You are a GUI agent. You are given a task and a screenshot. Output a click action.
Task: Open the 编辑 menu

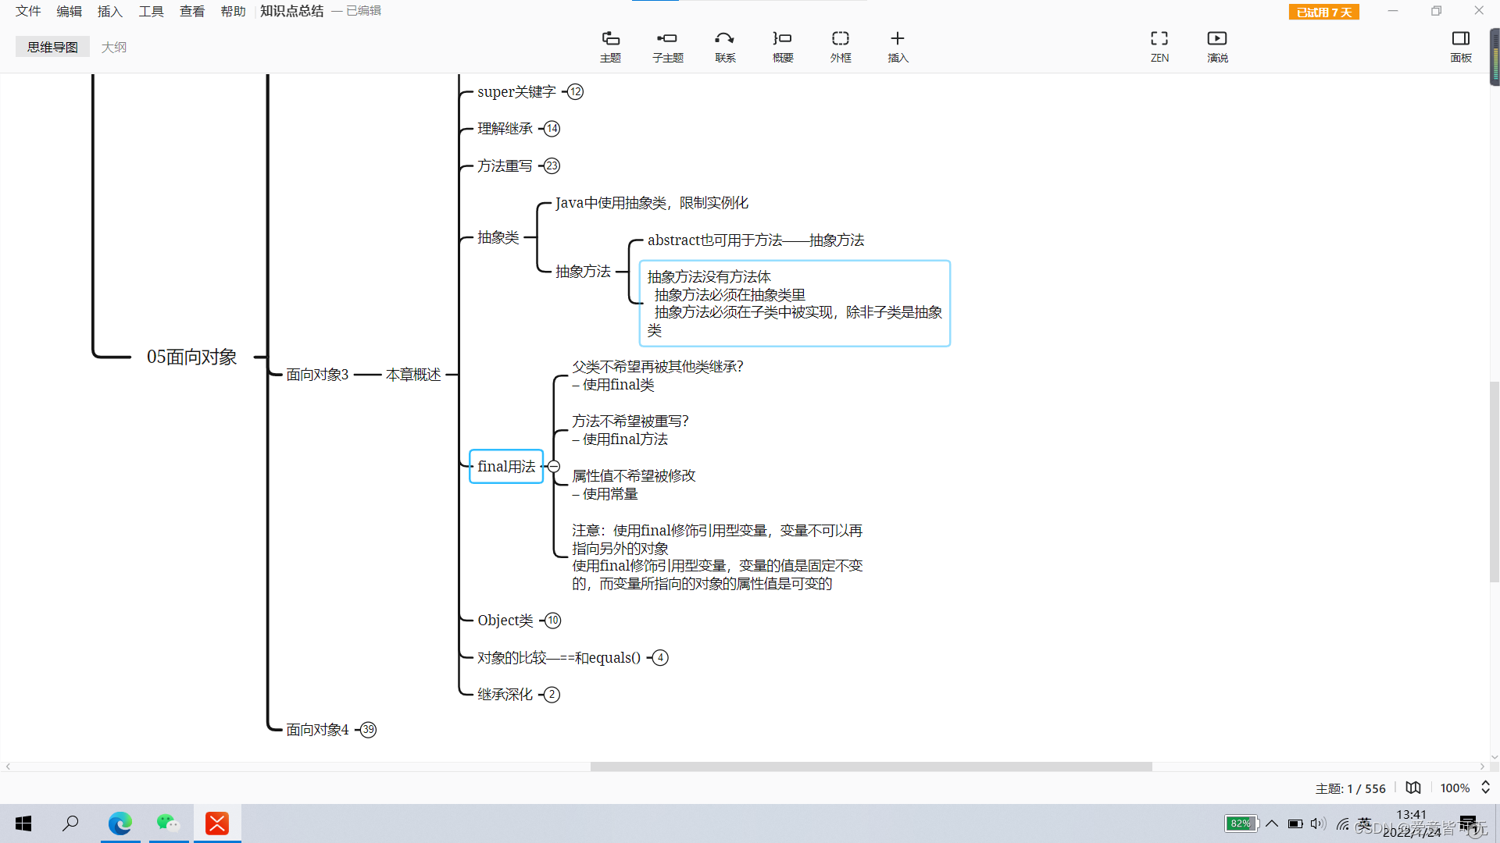[69, 11]
